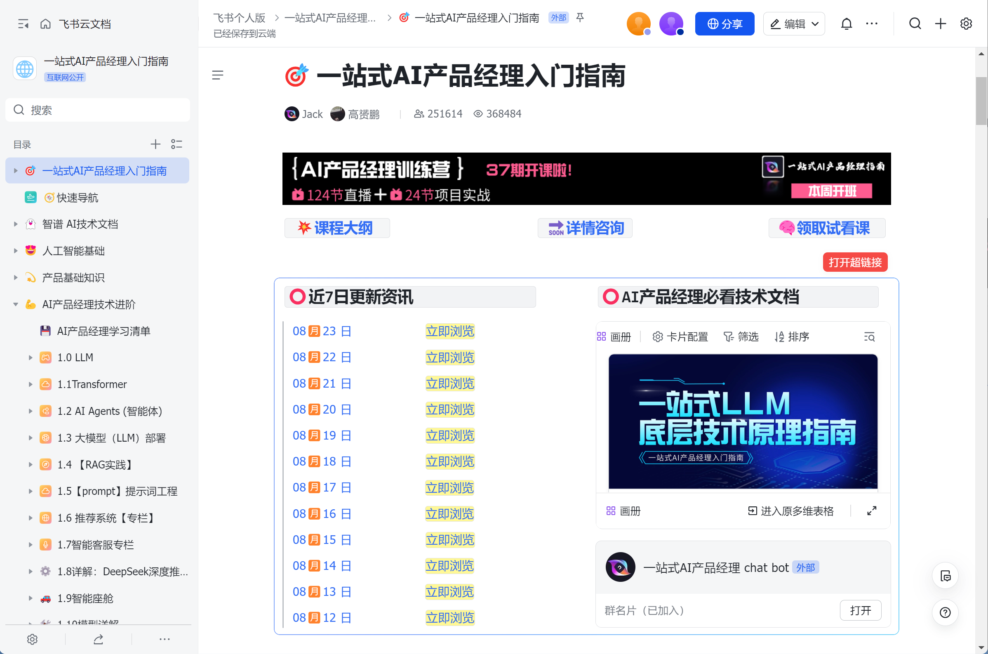
Task: Click the home icon beside 飞书云文档
Action: coord(45,24)
